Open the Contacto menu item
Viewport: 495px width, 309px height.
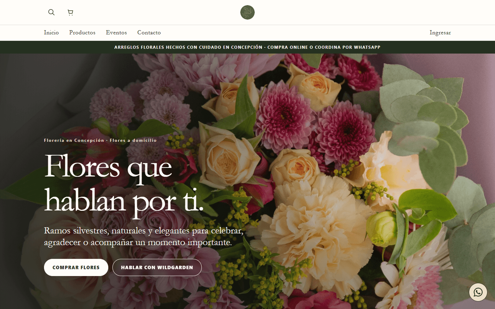click(x=149, y=33)
